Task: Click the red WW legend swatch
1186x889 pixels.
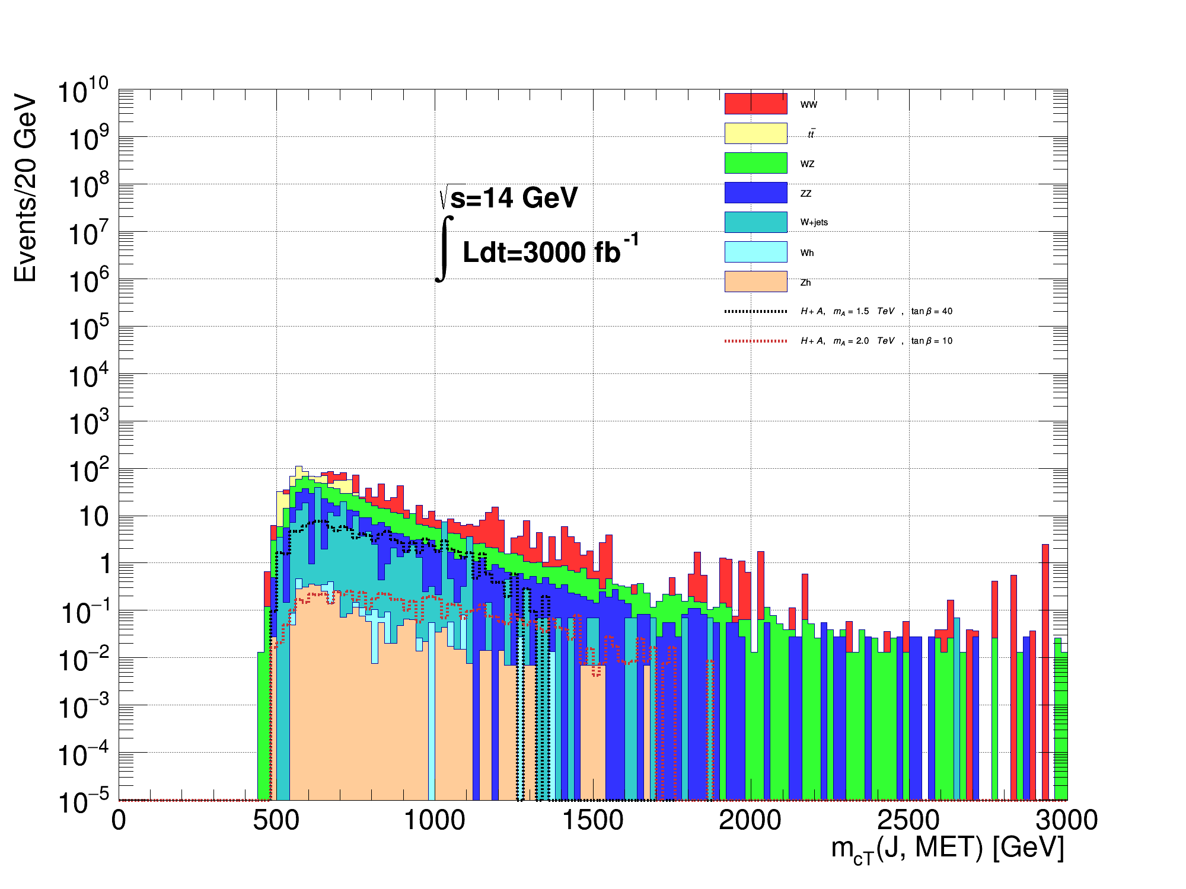Action: pyautogui.click(x=755, y=104)
